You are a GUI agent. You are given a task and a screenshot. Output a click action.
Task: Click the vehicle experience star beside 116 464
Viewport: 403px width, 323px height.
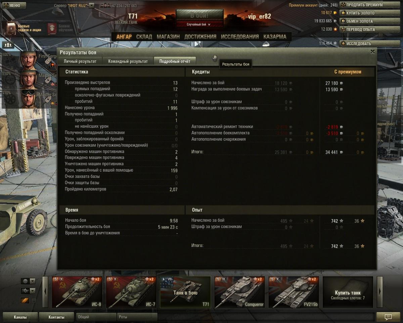(335, 43)
